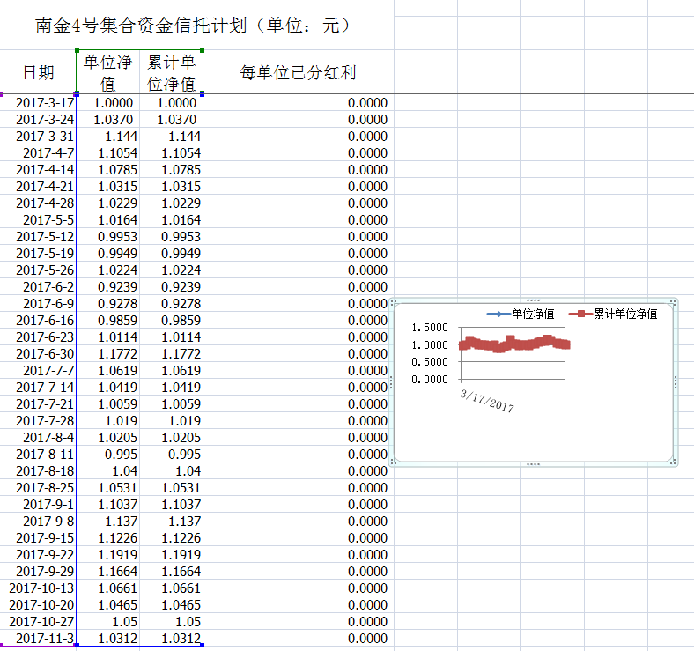Screen dimensions: 694x651
Task: Click the 日期 column header cell
Action: click(x=38, y=72)
